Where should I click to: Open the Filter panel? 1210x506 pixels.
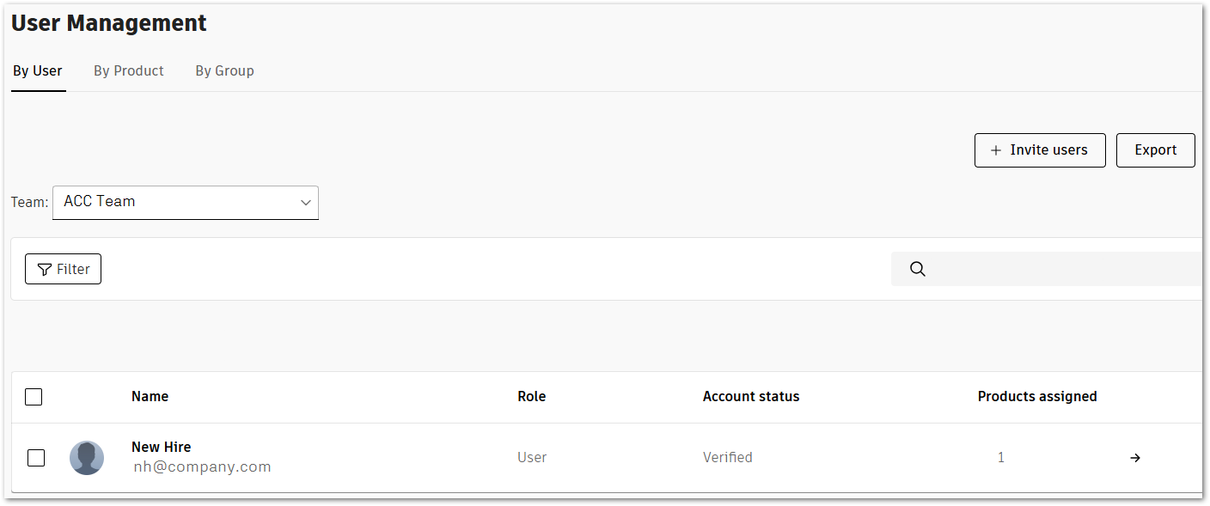pyautogui.click(x=63, y=269)
